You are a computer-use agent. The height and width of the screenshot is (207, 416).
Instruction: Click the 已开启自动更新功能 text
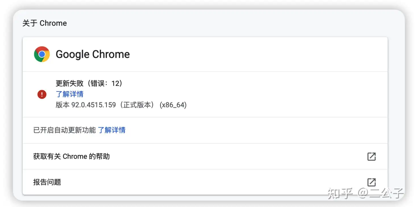[x=64, y=130]
